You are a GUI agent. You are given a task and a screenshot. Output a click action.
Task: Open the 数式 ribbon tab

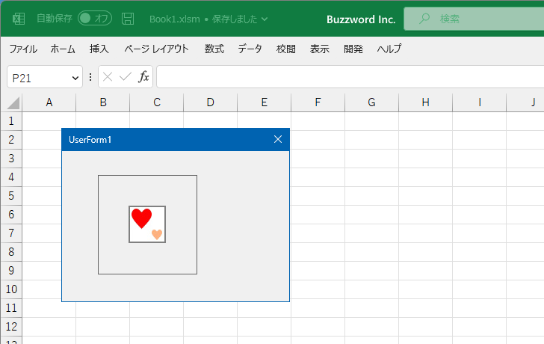pyautogui.click(x=214, y=49)
